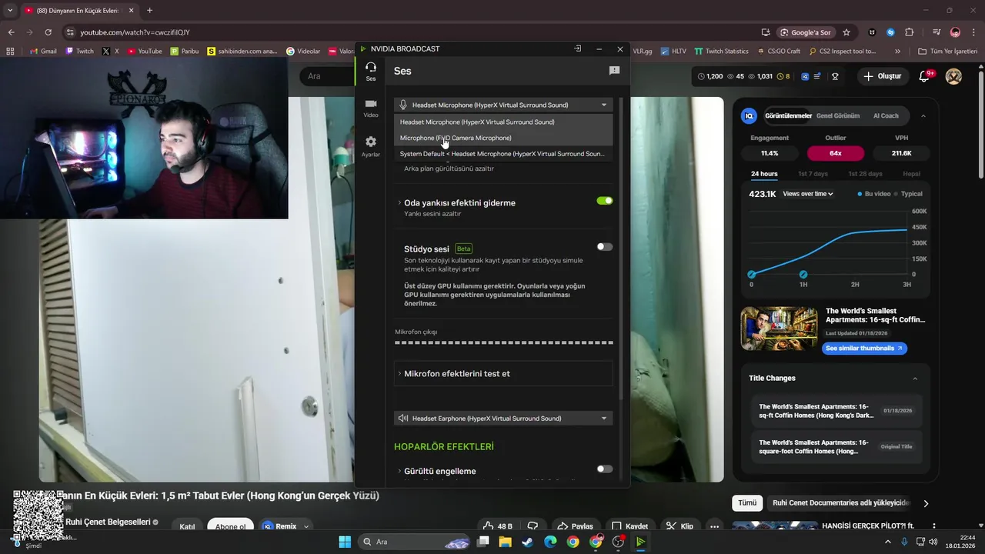Open the HLTV bookmark
This screenshot has height=554, width=985.
coord(673,51)
